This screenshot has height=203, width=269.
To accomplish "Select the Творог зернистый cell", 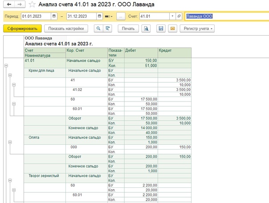I will pos(45,178).
